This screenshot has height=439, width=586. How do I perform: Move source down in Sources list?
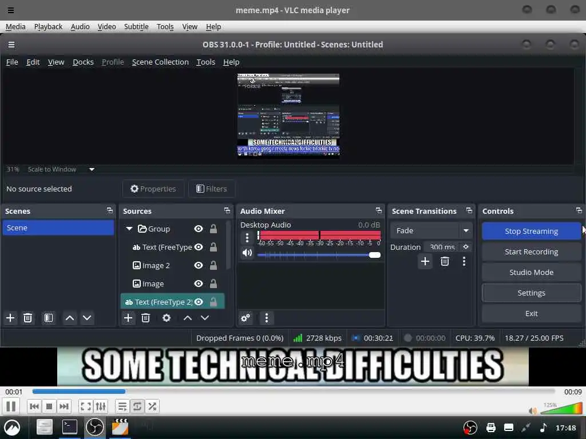205,318
